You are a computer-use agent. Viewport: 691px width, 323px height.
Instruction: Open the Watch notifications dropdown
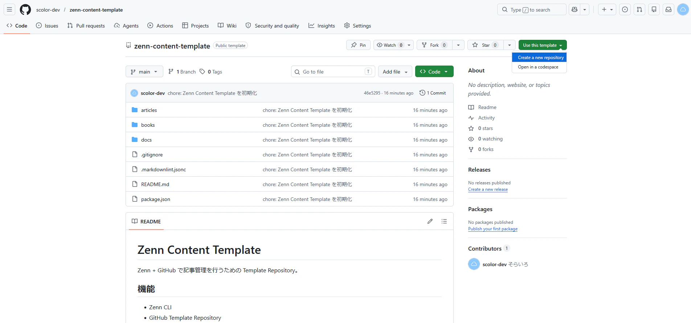point(393,45)
